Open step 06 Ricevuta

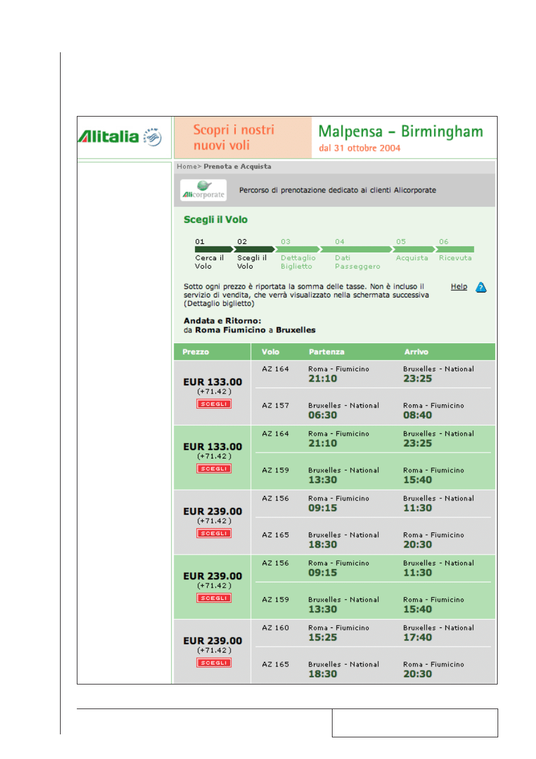click(455, 258)
